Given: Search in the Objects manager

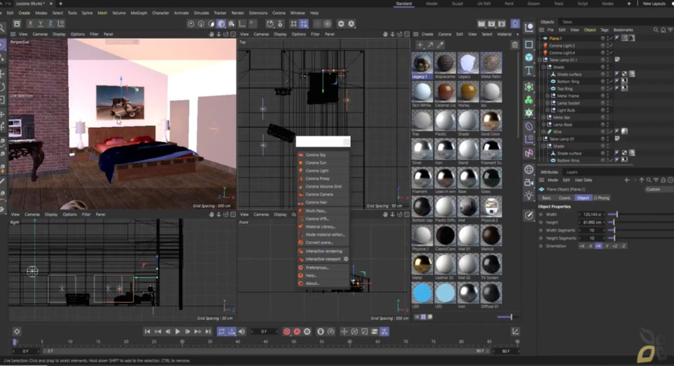Looking at the screenshot, I should point(656,30).
